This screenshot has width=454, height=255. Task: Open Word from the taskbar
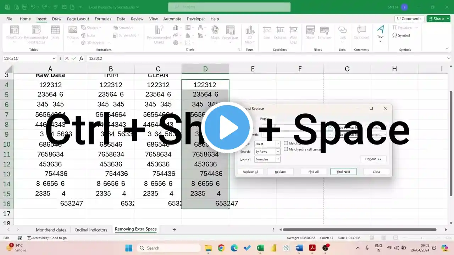point(299,248)
